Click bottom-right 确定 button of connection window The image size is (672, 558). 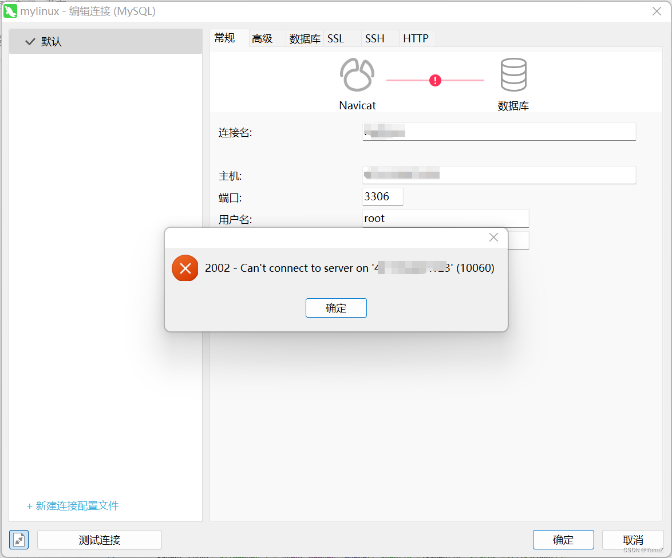563,540
